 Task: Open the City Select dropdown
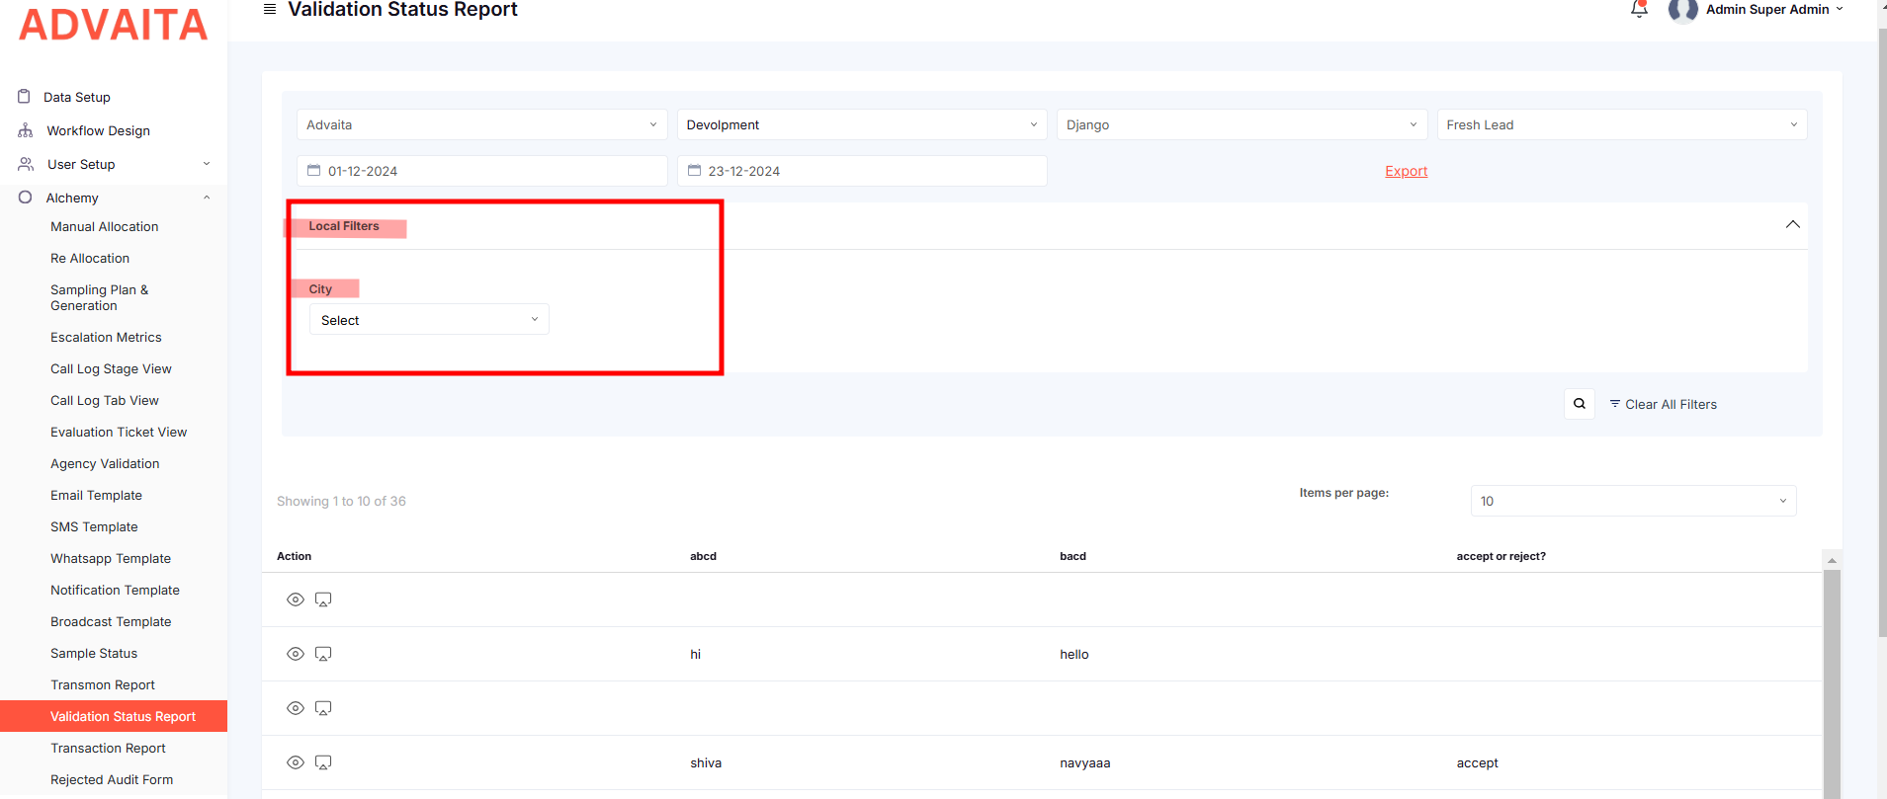(x=429, y=320)
